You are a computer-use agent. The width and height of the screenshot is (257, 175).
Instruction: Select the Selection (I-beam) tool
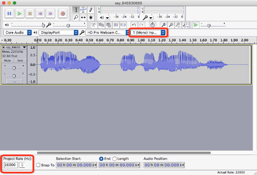[76, 10]
